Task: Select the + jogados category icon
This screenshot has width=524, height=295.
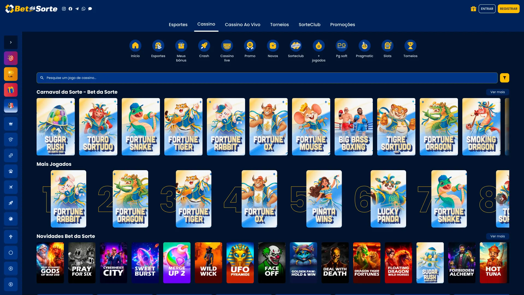Action: 319,46
